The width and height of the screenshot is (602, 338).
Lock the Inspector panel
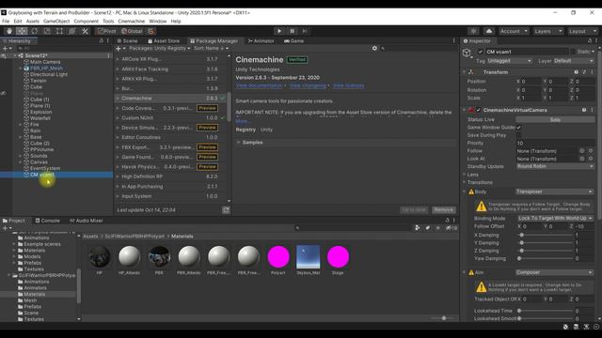click(x=590, y=40)
